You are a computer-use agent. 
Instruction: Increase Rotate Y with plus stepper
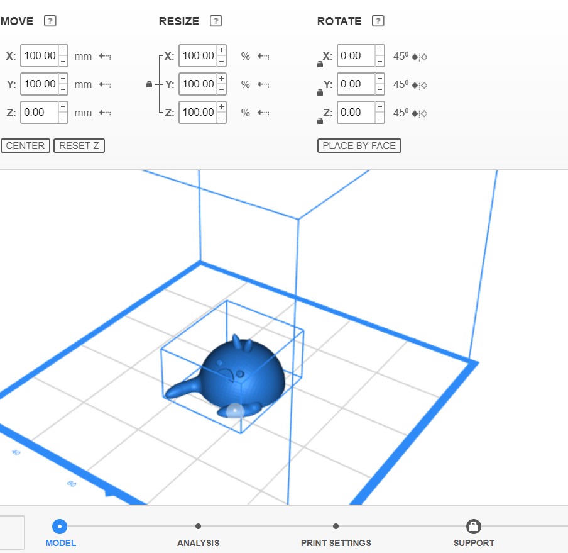(x=380, y=79)
